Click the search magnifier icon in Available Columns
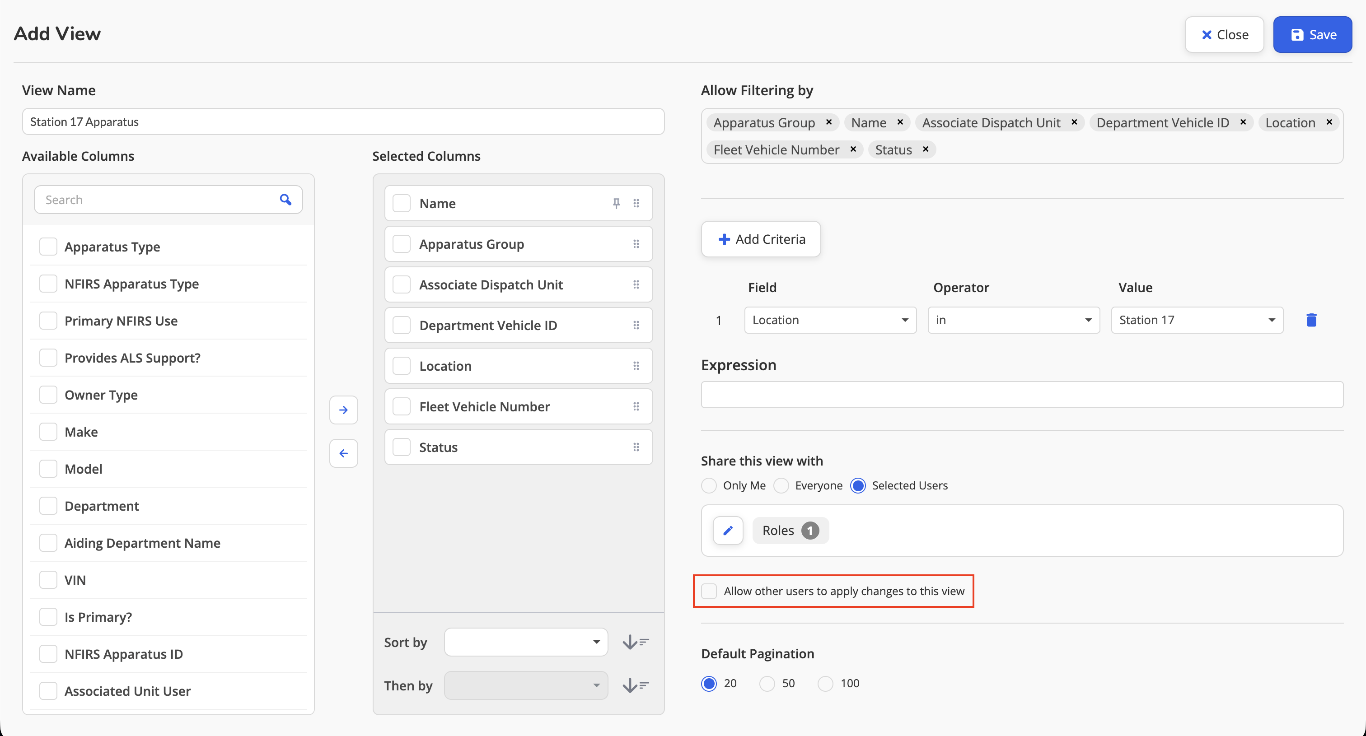 point(285,200)
